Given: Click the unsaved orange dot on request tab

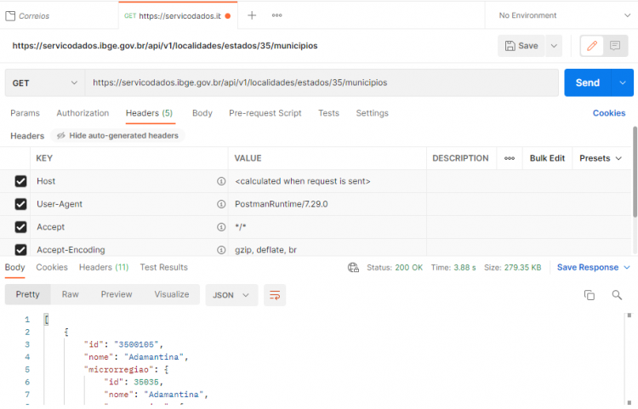Looking at the screenshot, I should (x=228, y=16).
